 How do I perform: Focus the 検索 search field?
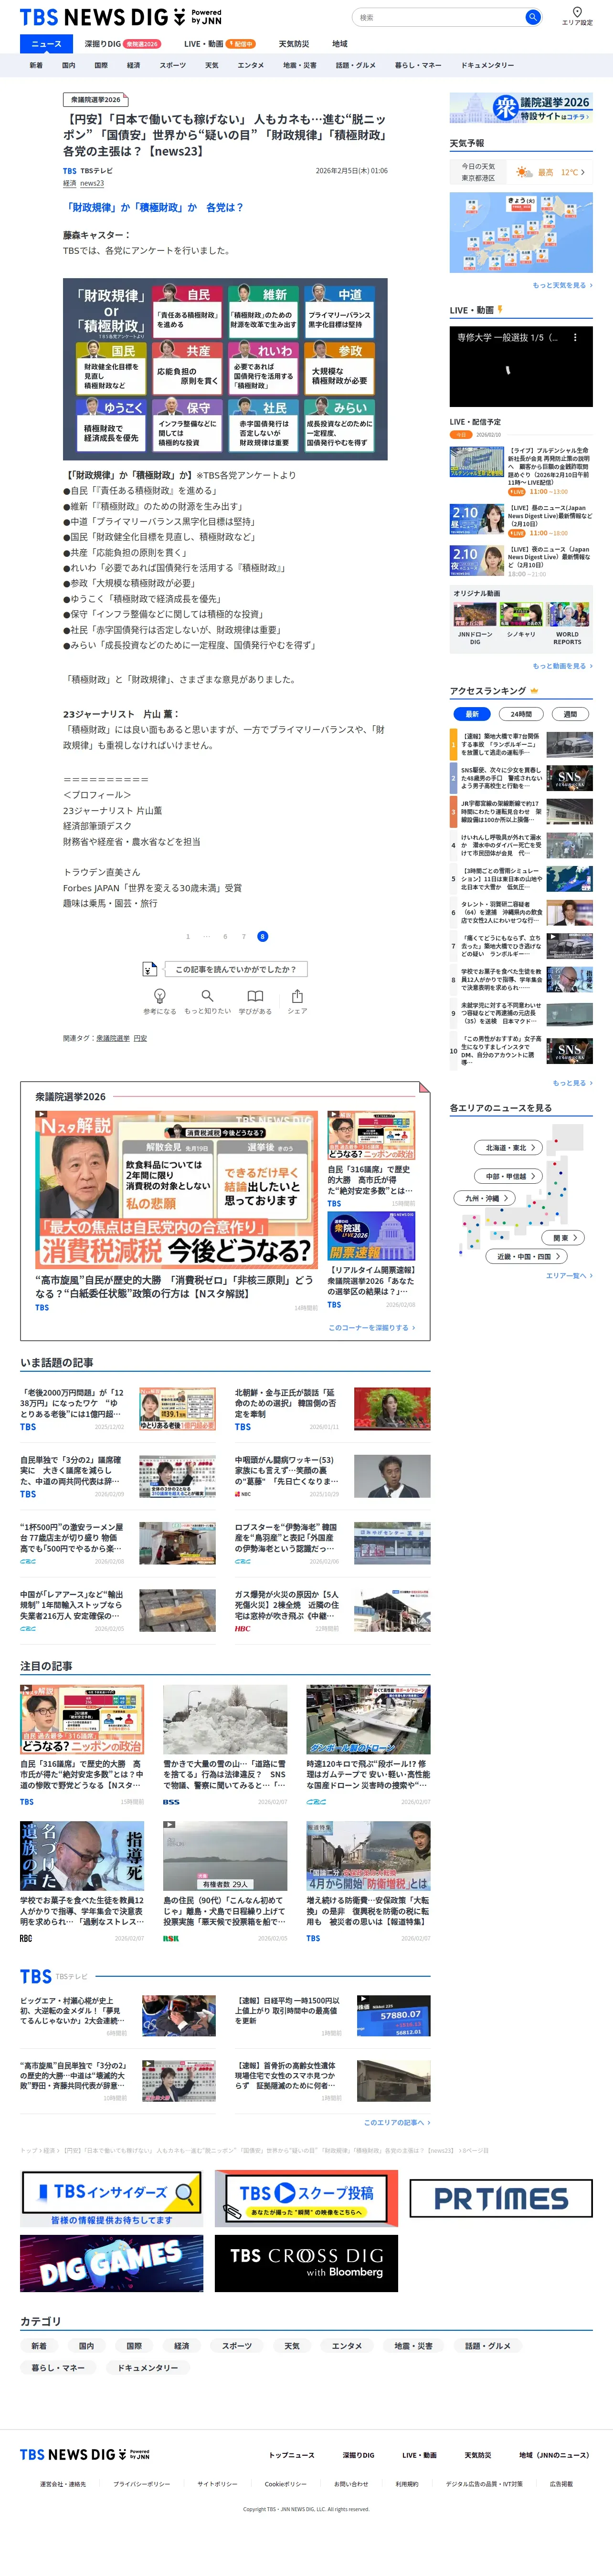[439, 17]
